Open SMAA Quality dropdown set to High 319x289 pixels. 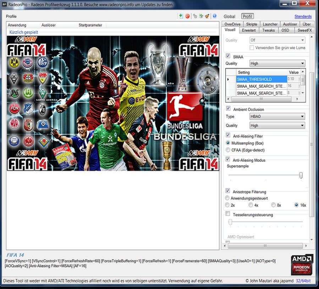click(277, 63)
